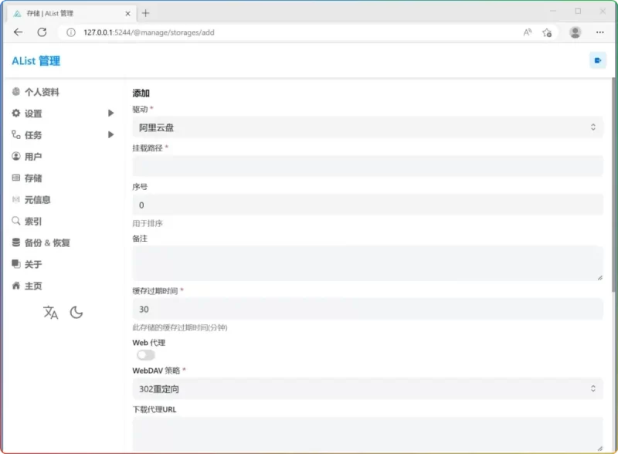Screen dimensions: 618x454
Task: Toggle the Web 代理 switch
Action: pyautogui.click(x=144, y=354)
